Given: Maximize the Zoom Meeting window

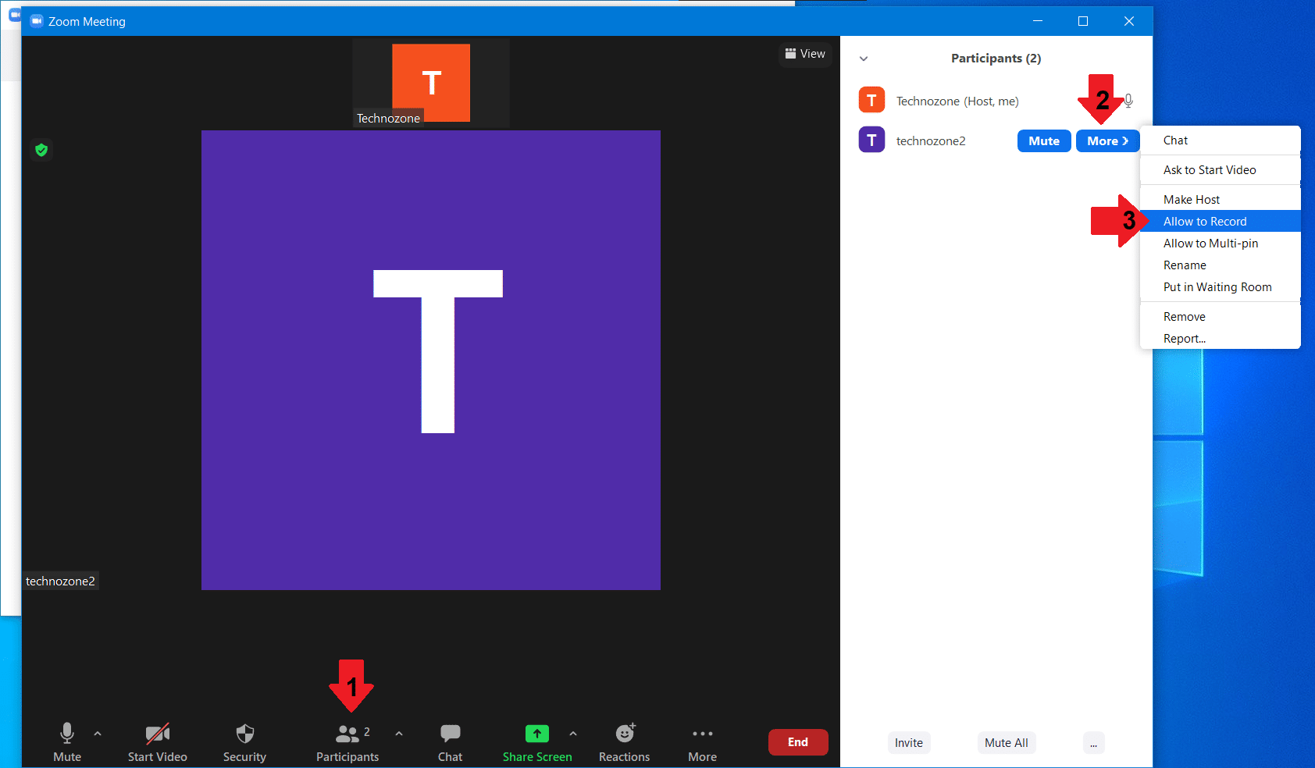Looking at the screenshot, I should [1083, 21].
